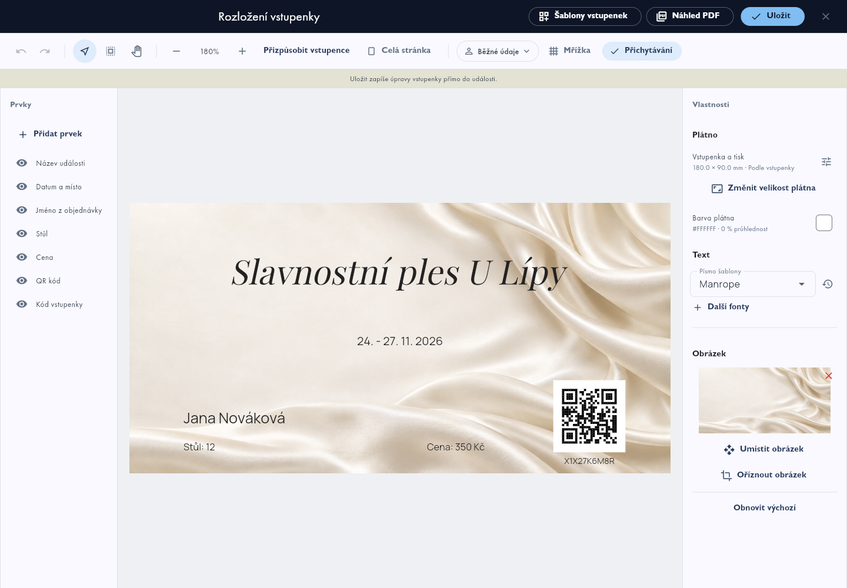Hide the Datum a místo element
The width and height of the screenshot is (847, 588).
pyautogui.click(x=22, y=186)
